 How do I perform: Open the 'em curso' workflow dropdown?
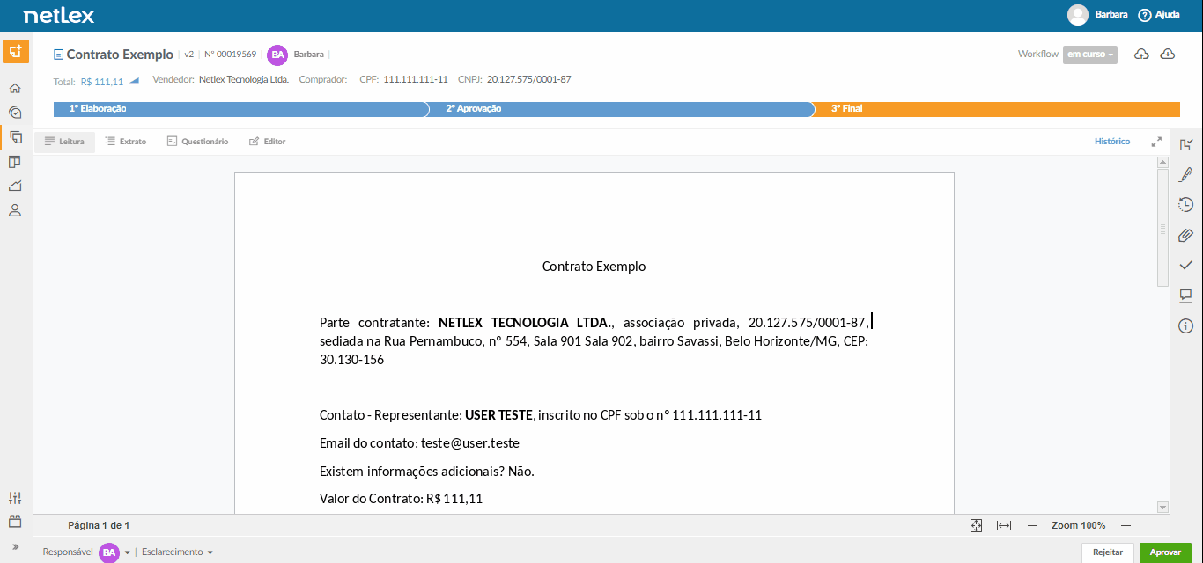point(1090,55)
